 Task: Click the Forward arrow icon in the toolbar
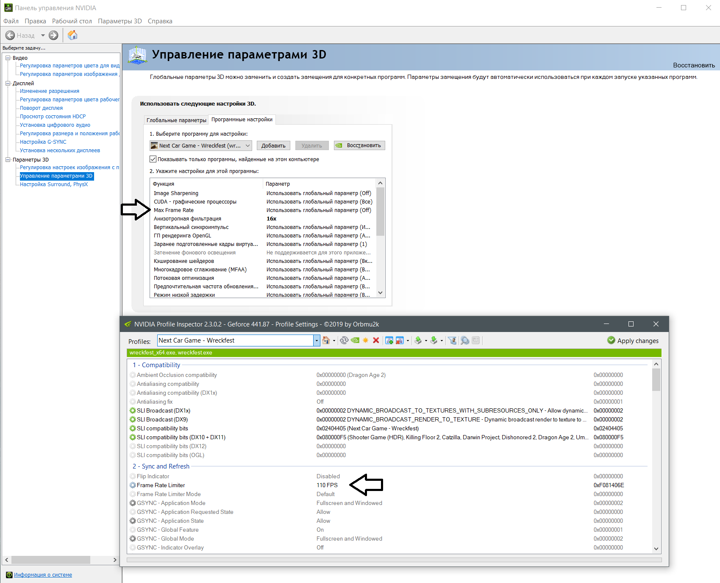53,36
